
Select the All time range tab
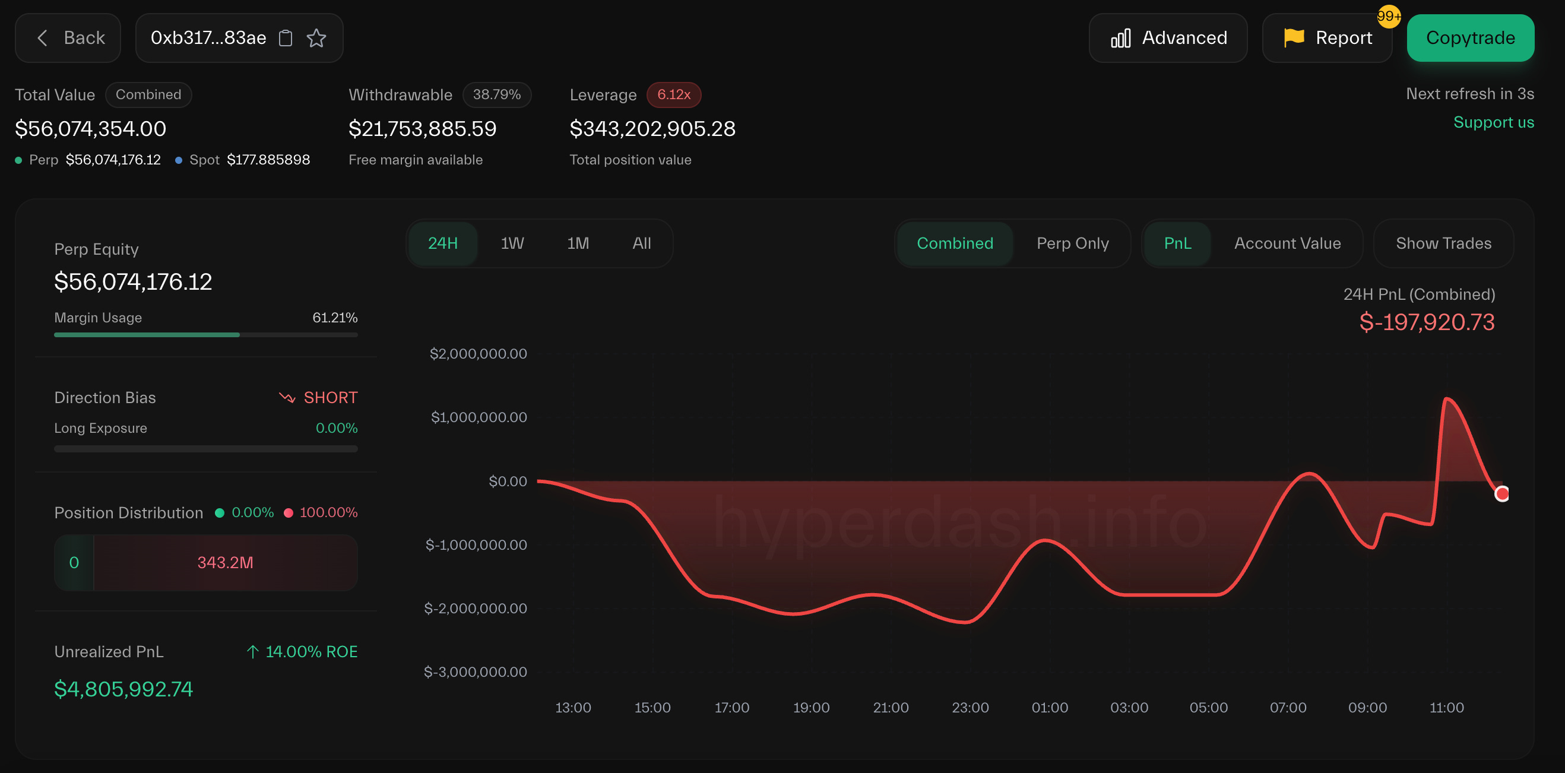[641, 243]
